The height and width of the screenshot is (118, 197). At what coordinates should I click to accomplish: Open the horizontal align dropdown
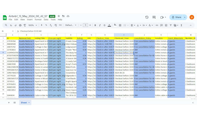pyautogui.click(x=133, y=25)
